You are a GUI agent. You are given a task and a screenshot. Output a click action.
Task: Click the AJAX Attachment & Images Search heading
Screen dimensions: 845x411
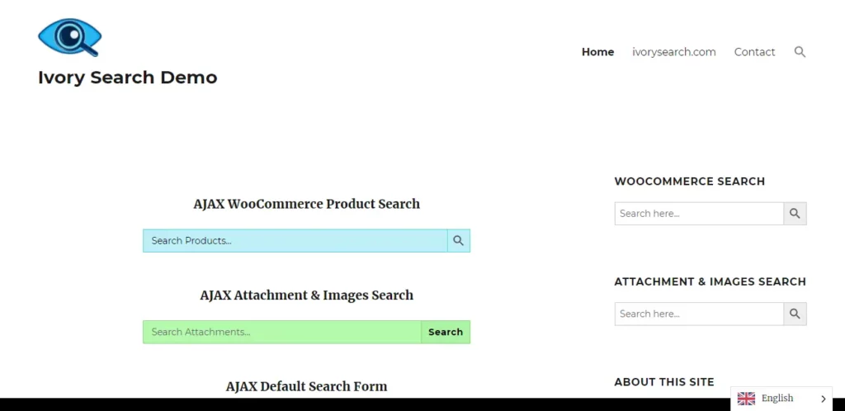coord(306,295)
